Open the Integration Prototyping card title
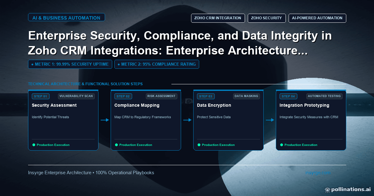The height and width of the screenshot is (196, 374). pos(304,105)
